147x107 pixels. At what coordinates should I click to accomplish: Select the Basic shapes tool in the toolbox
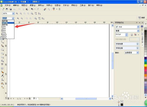point(2,61)
